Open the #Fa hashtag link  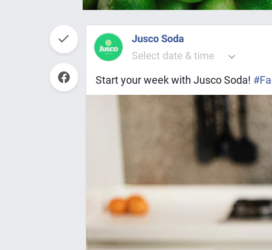point(263,80)
